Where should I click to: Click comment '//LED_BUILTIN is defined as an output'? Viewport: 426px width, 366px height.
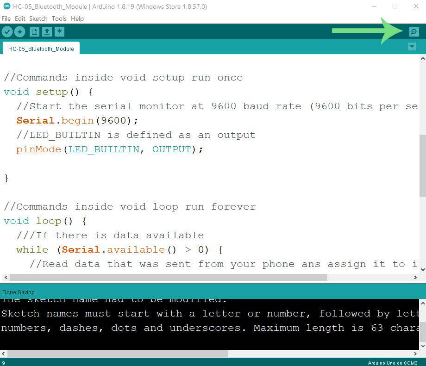pos(136,135)
